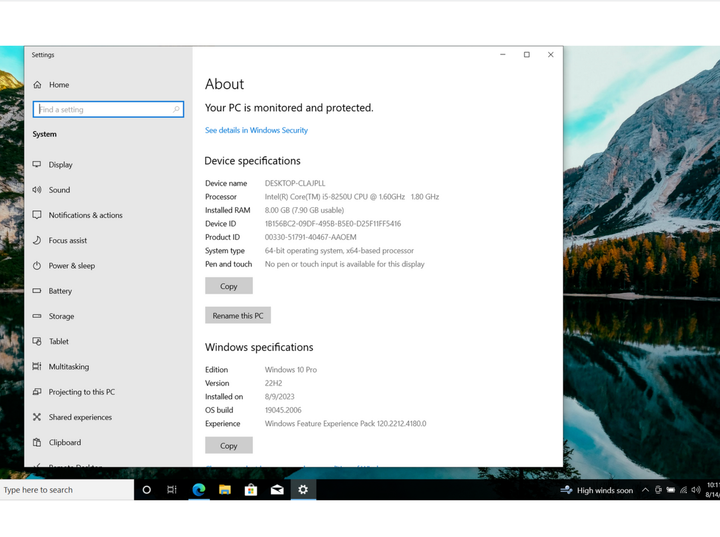The height and width of the screenshot is (537, 720).
Task: Show hidden system tray icons
Action: point(645,490)
